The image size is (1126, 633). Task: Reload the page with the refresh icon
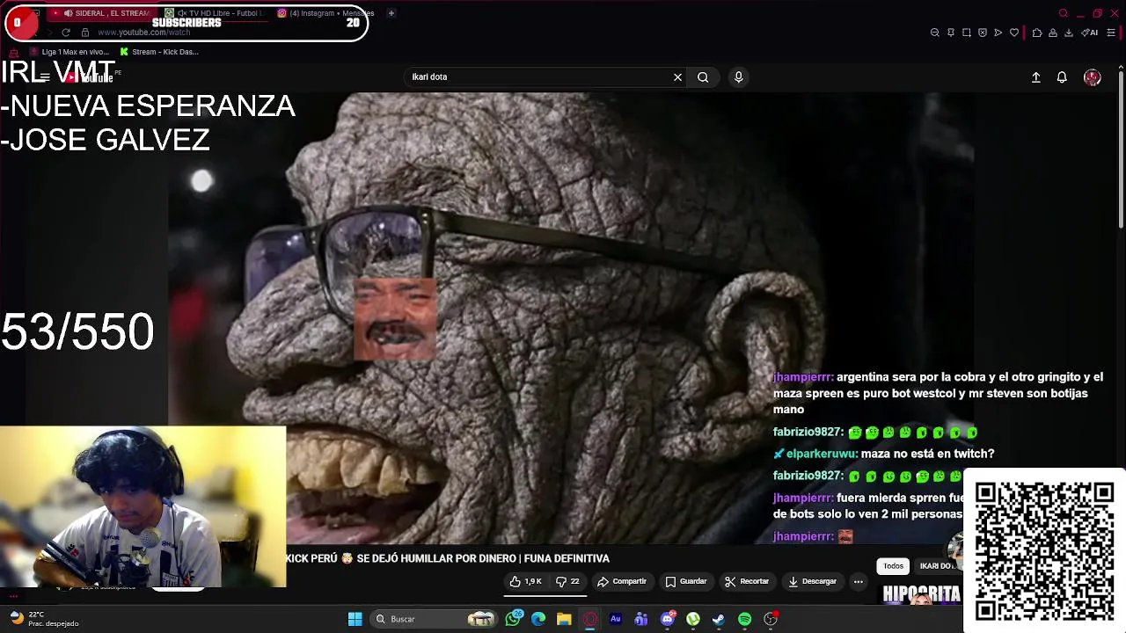point(66,33)
